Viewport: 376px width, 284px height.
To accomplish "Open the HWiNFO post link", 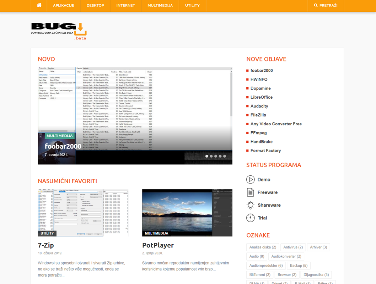I will pyautogui.click(x=259, y=79).
